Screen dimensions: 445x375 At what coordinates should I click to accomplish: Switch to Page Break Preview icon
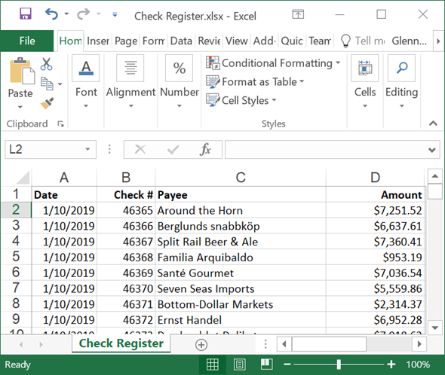[266, 364]
